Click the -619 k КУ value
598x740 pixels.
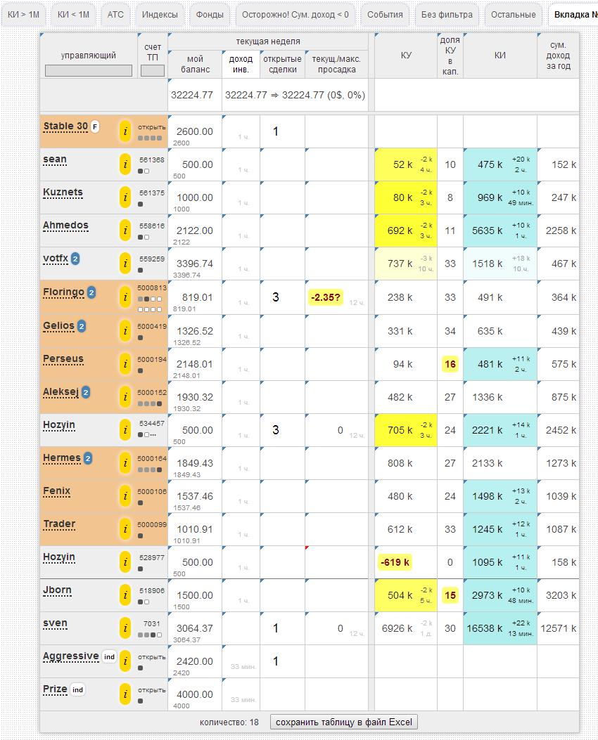pyautogui.click(x=395, y=562)
